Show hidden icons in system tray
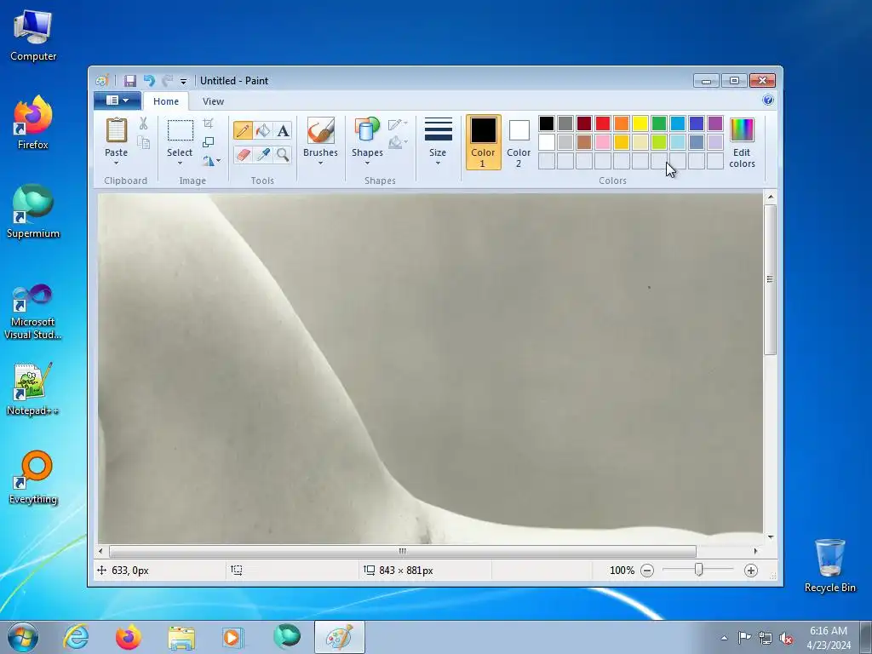Screen dimensions: 872x654 724,638
